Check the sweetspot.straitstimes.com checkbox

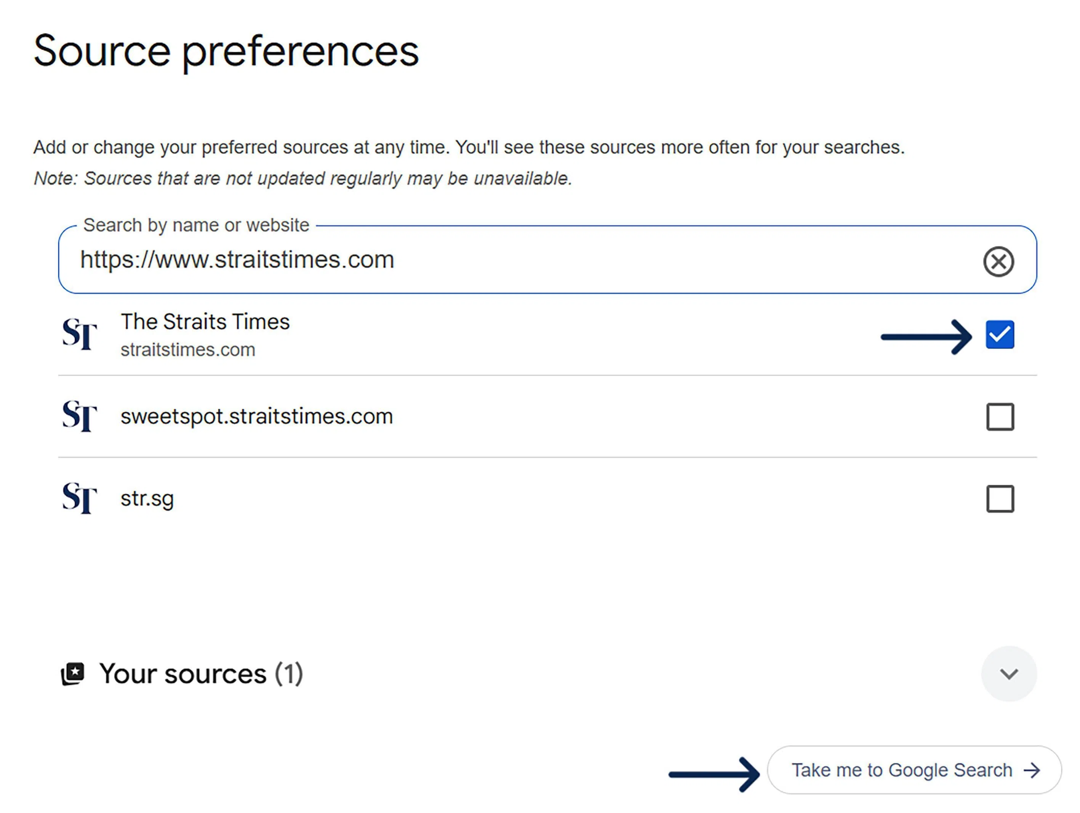tap(1000, 416)
